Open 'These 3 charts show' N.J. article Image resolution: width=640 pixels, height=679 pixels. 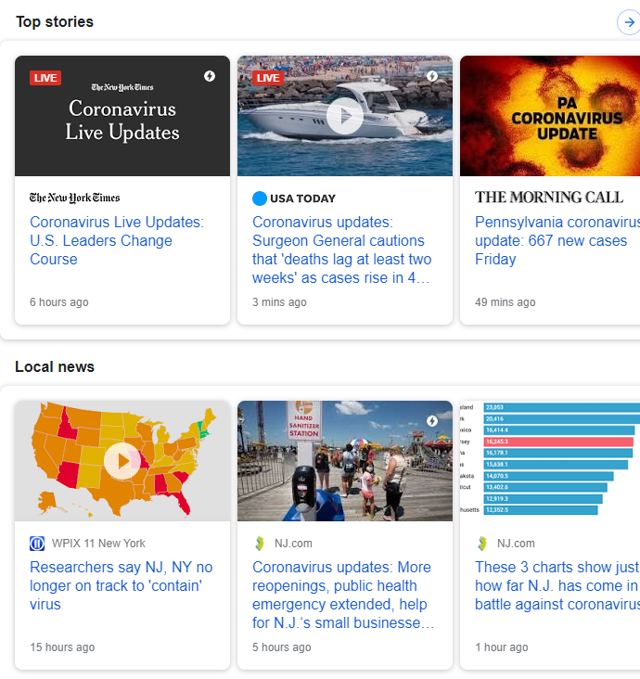(557, 585)
